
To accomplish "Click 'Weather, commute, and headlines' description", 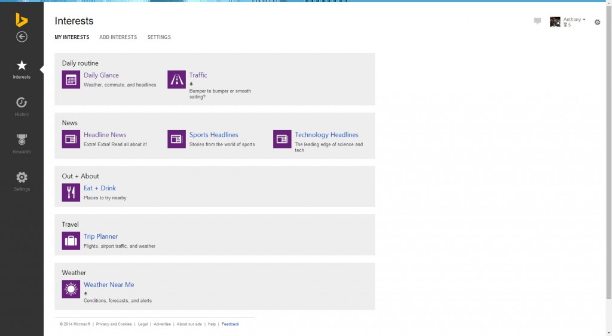I will pos(120,85).
